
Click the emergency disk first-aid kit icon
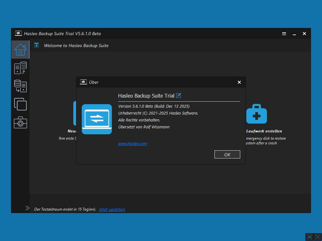[257, 114]
